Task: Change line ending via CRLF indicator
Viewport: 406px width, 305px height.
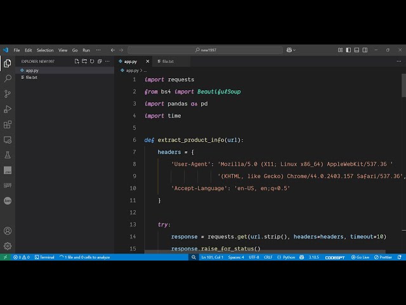Action: (268, 257)
